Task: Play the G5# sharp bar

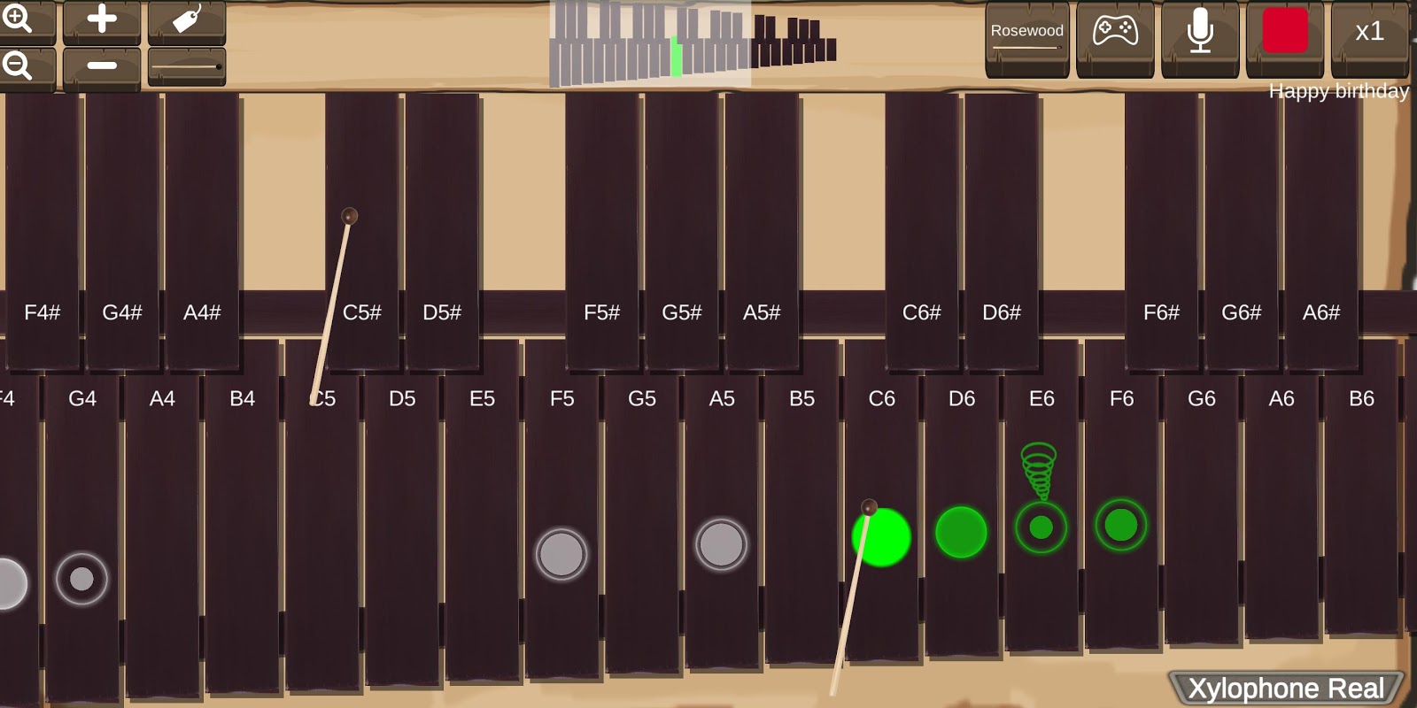Action: click(682, 230)
